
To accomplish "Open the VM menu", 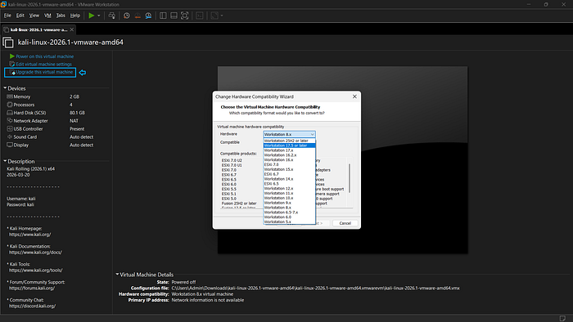I will click(x=47, y=16).
